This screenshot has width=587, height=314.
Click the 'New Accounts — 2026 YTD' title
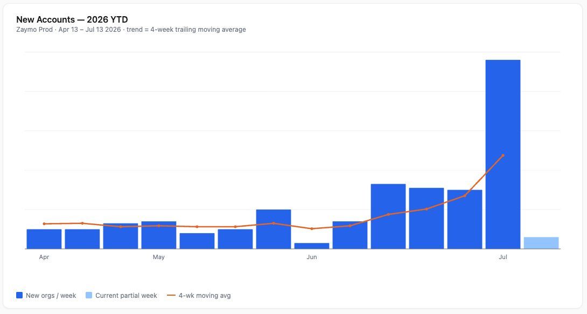tap(72, 19)
